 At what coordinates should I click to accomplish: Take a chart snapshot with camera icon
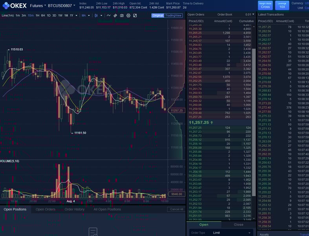(x=122, y=16)
